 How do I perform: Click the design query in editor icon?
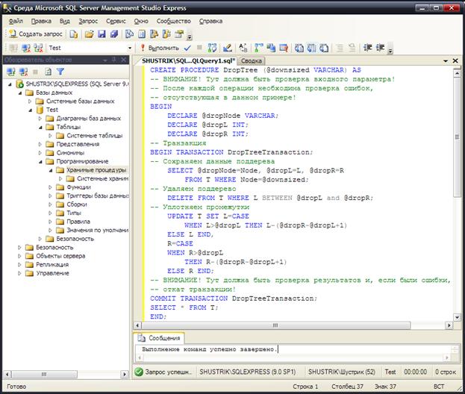click(228, 48)
